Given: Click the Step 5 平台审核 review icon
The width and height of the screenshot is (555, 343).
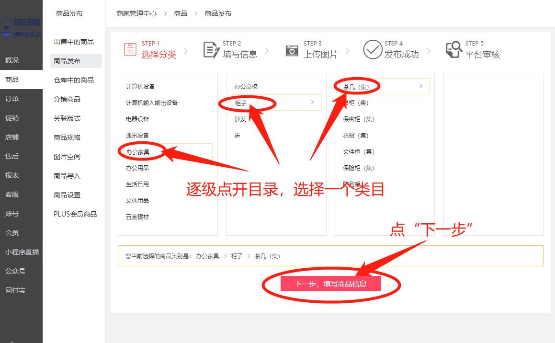Looking at the screenshot, I should pyautogui.click(x=453, y=49).
